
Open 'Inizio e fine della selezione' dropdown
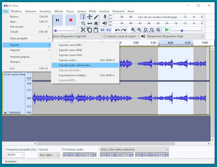pos(134,150)
